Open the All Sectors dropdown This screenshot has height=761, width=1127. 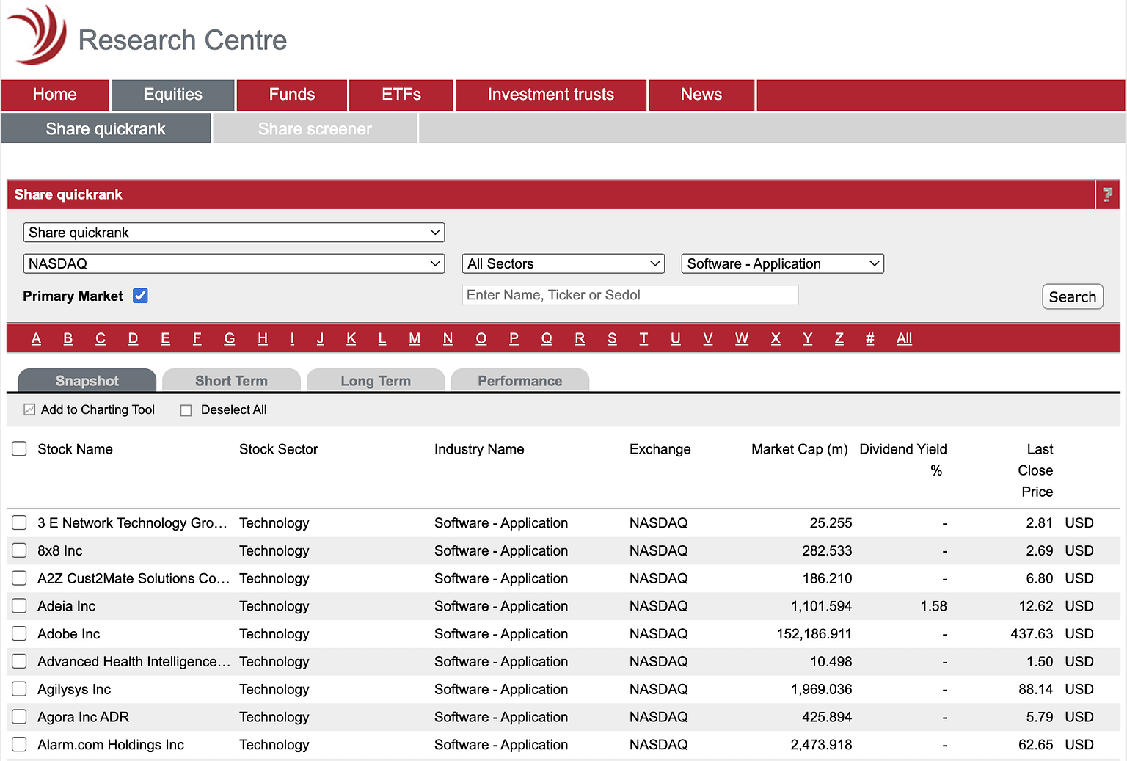point(562,263)
